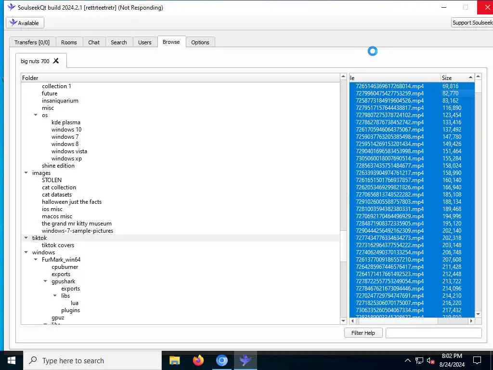Image resolution: width=493 pixels, height=370 pixels.
Task: Click Support Soulseek button
Action: (472, 23)
